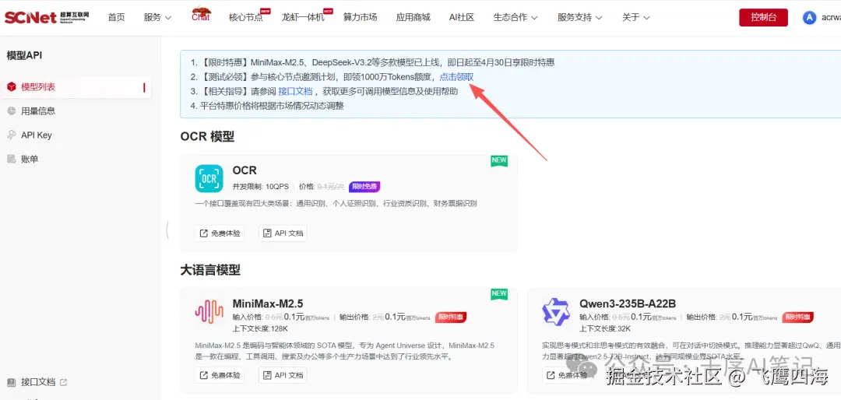Click the 大语言模型 section heading

[210, 270]
